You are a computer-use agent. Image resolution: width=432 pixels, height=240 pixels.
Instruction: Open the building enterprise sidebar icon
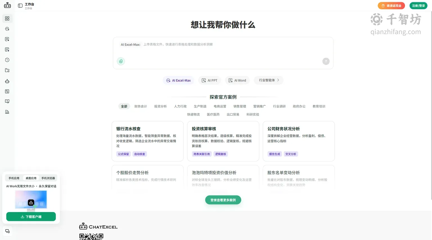7,112
